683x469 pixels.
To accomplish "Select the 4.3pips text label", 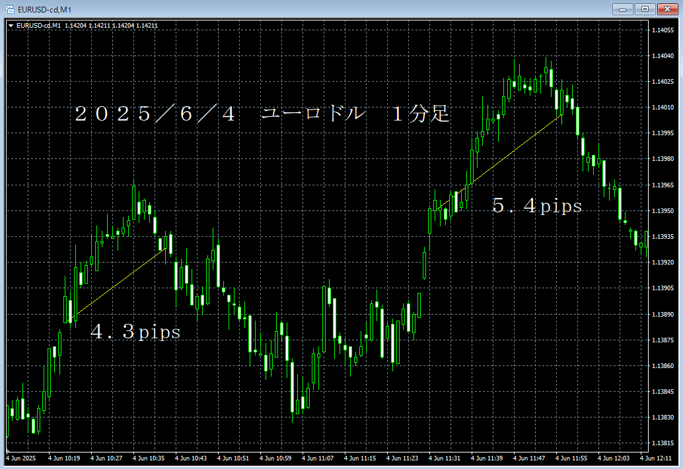I will click(135, 332).
